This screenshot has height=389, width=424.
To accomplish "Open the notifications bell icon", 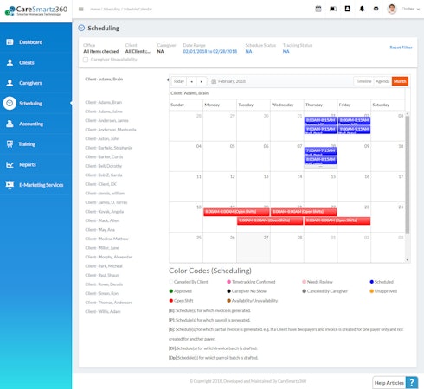I will pos(362,9).
